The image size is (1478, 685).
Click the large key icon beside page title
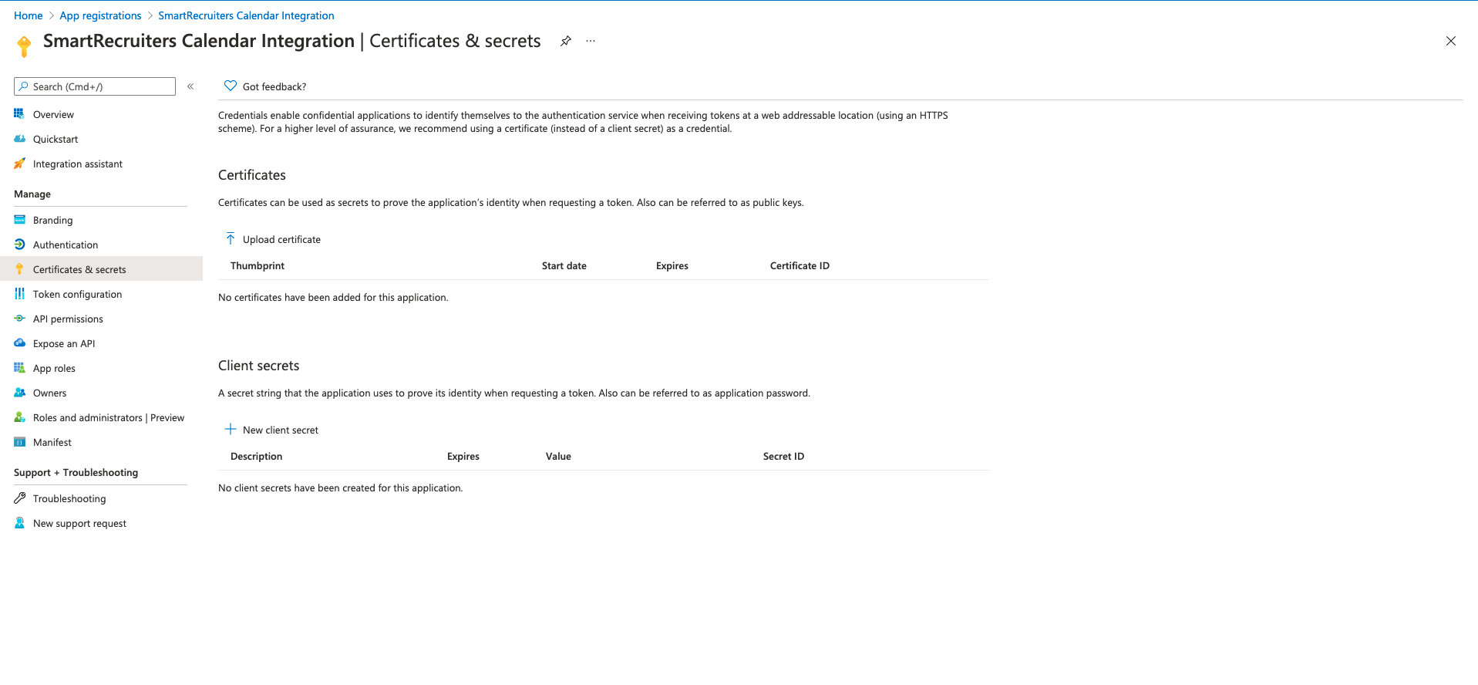[x=24, y=46]
